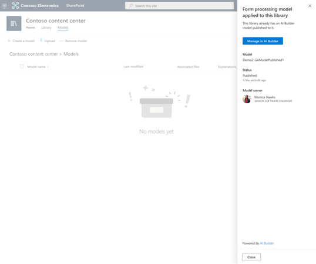Open the Home navigation tab
This screenshot has width=316, height=264.
[x=31, y=28]
